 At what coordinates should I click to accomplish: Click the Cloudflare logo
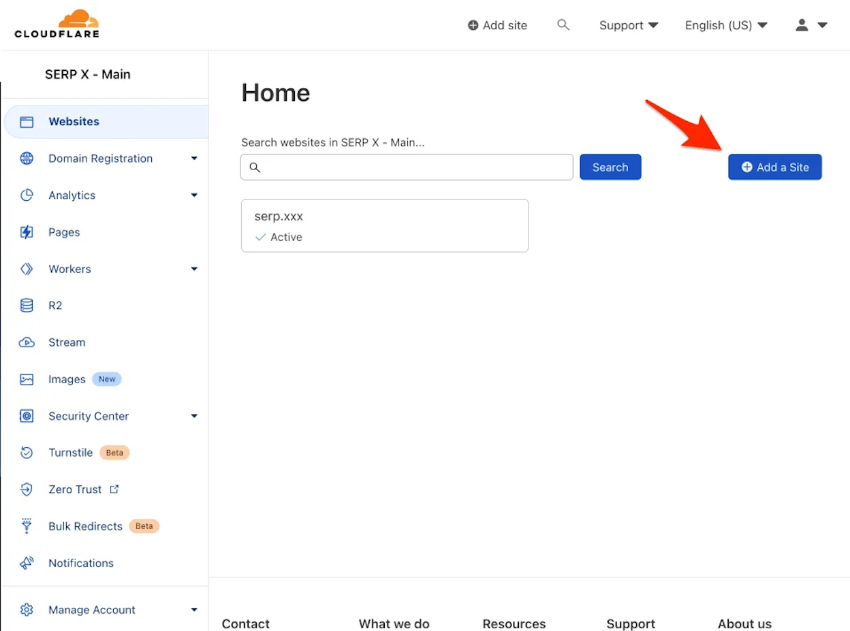57,24
